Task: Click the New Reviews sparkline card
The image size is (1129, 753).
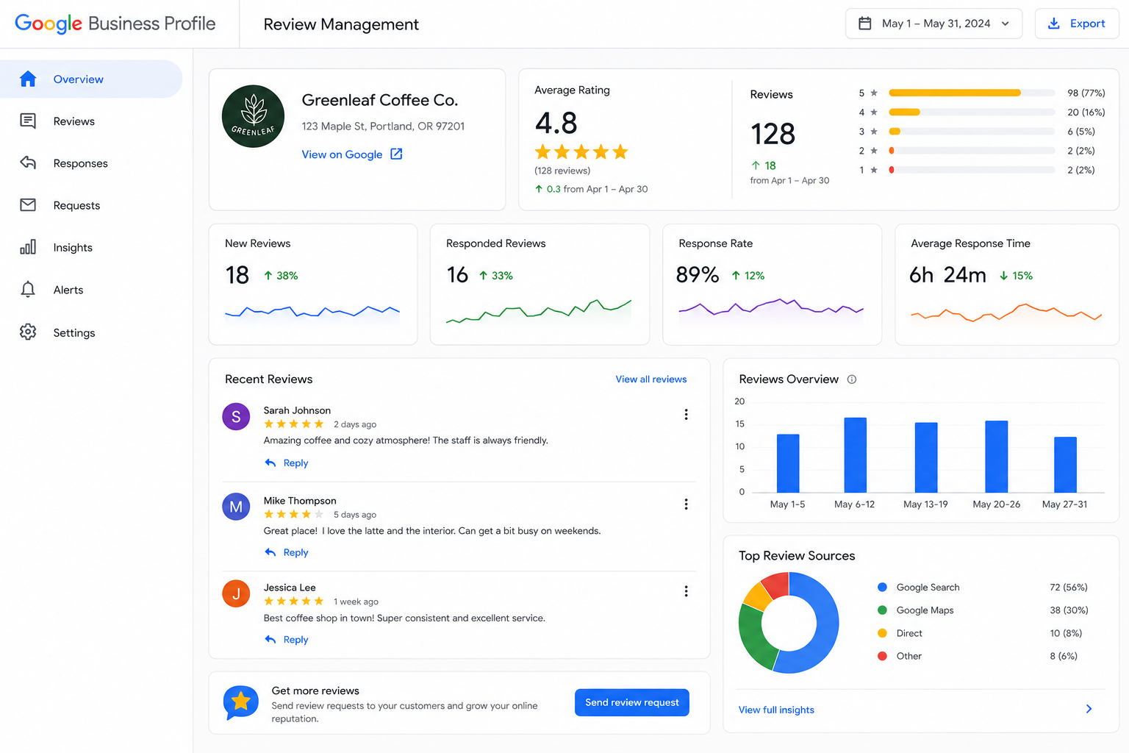Action: pyautogui.click(x=313, y=284)
